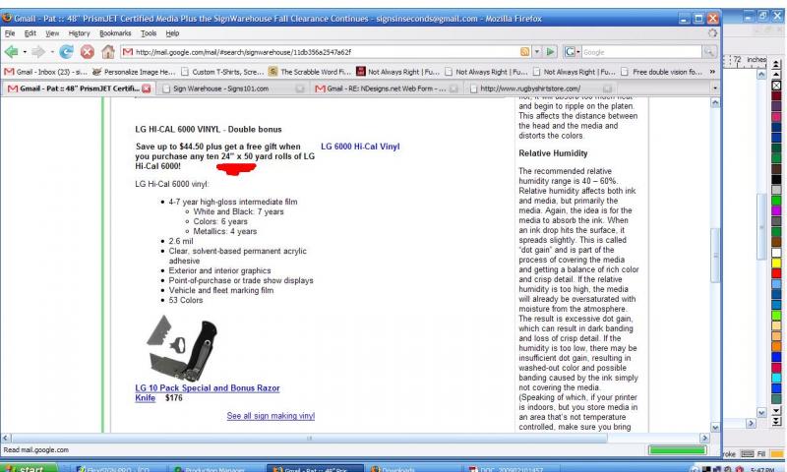Screen dimensions: 787x472
Task: Open the Tools menu
Action: (149, 33)
